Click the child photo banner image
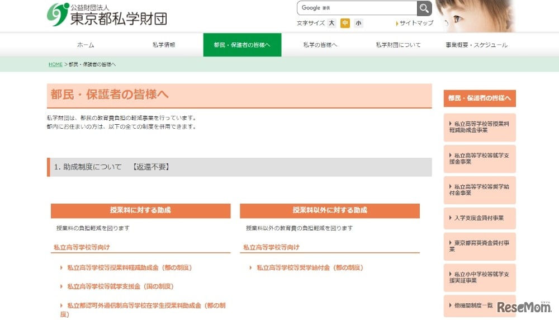This screenshot has width=559, height=320. [x=475, y=16]
